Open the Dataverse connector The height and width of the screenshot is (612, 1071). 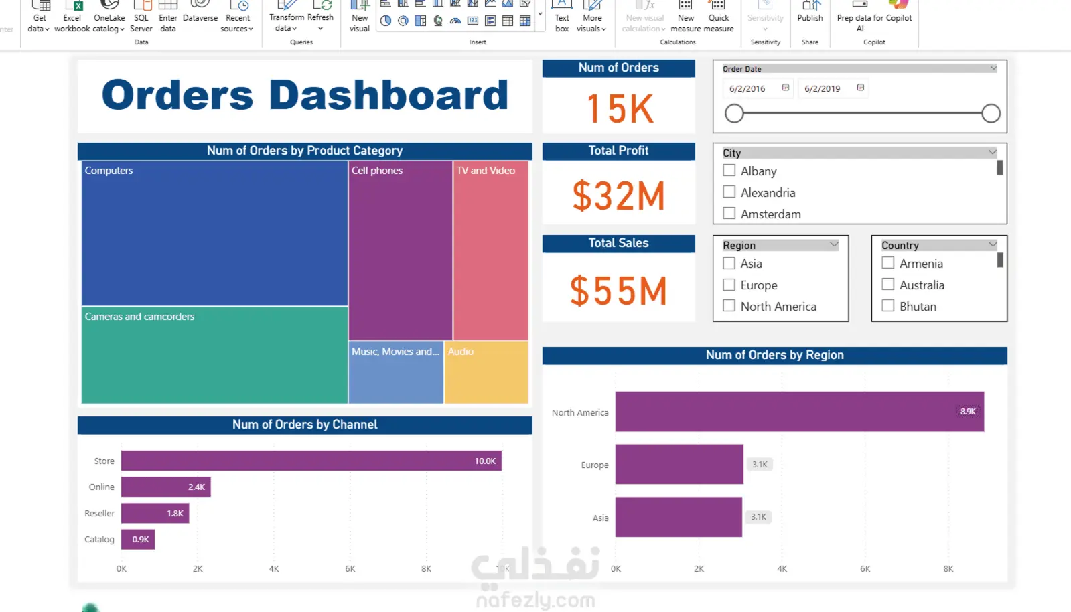pyautogui.click(x=200, y=13)
